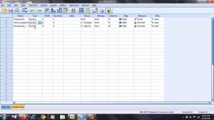Click the Values column header

[87, 16]
